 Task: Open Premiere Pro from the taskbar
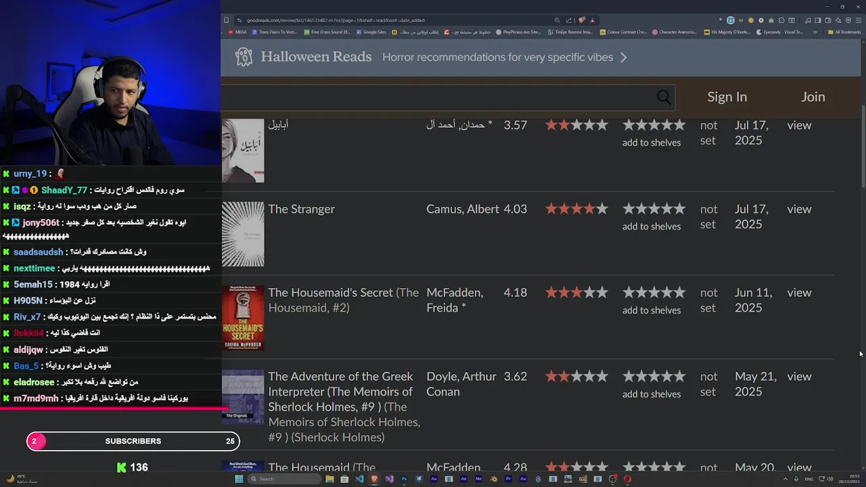point(508,479)
